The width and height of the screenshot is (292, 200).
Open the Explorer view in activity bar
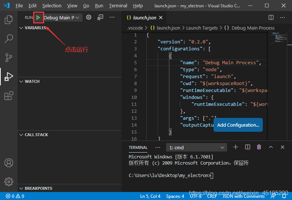[x=8, y=20]
